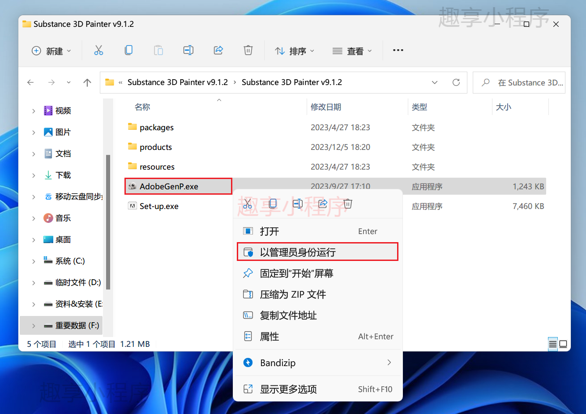Click the navigation pane scrollbar
The width and height of the screenshot is (586, 414).
click(108, 222)
